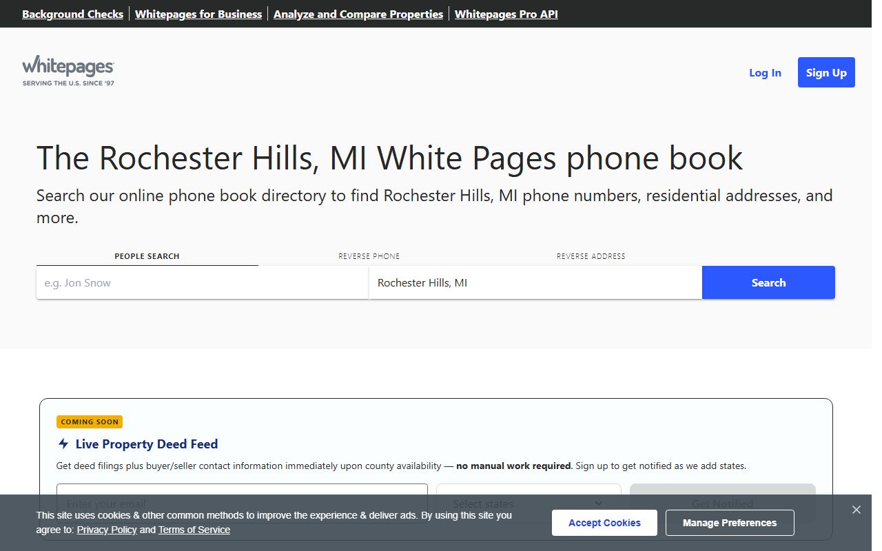
Task: Click Manage Preferences button
Action: click(x=730, y=523)
